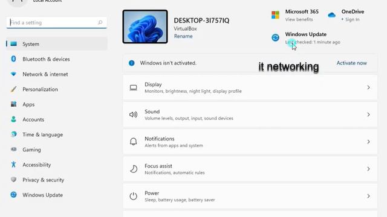
Task: Expand Power settings chevron
Action: tap(368, 196)
